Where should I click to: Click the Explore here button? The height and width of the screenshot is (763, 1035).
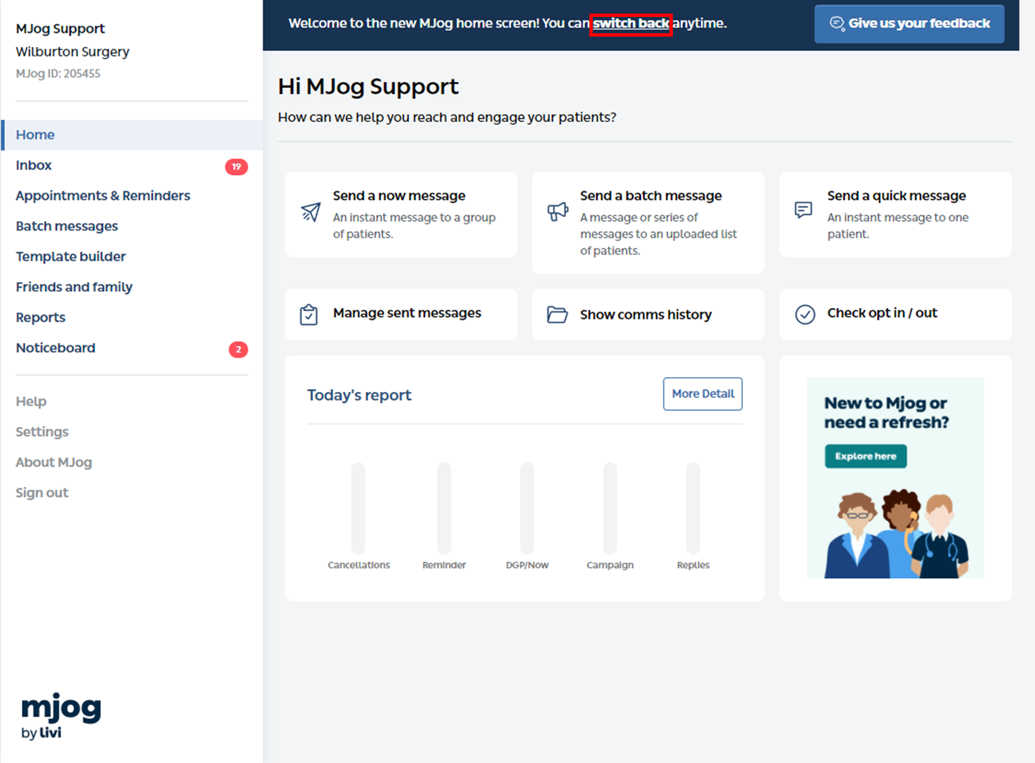(865, 456)
